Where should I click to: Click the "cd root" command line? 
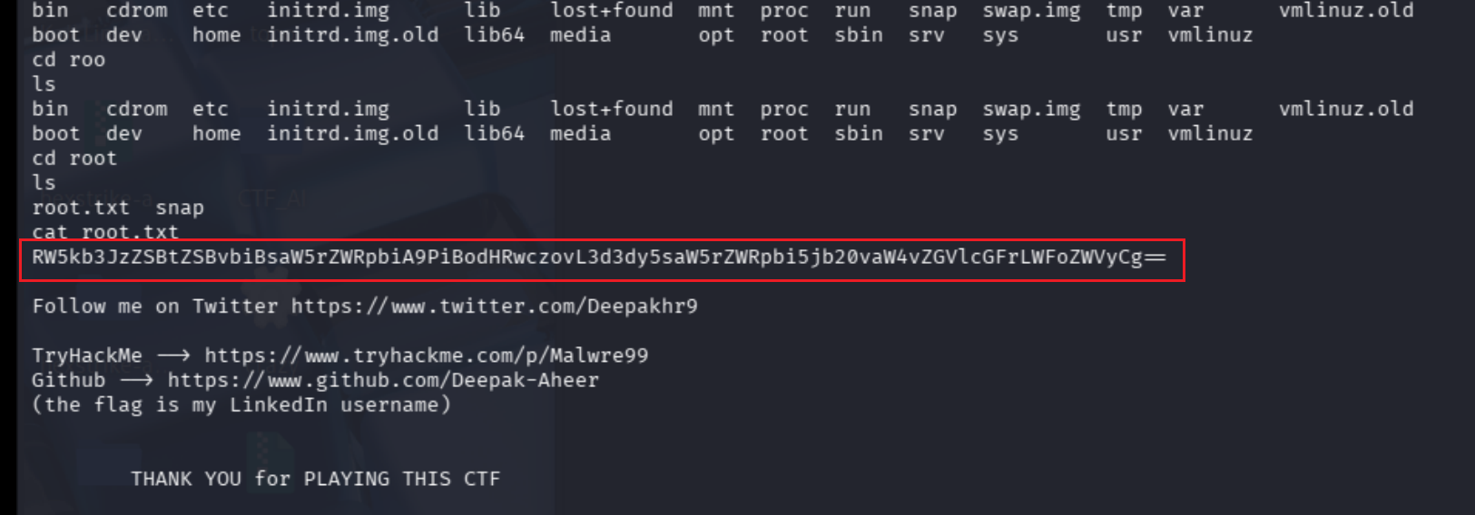coord(74,158)
